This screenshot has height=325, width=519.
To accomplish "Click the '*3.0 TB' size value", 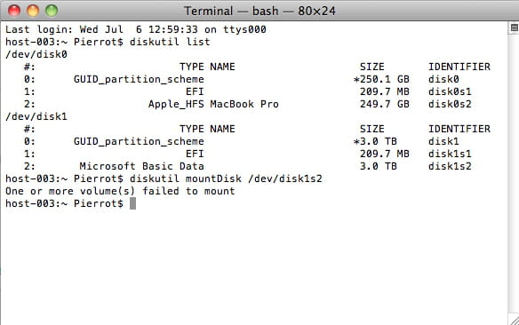I will coord(375,141).
